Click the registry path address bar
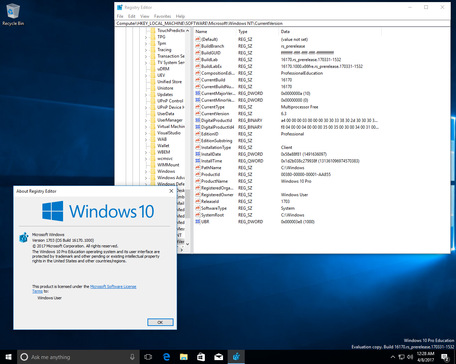 [x=283, y=23]
